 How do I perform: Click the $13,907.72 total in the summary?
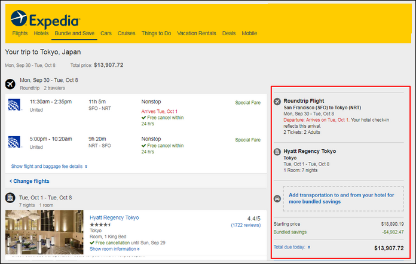(x=389, y=248)
